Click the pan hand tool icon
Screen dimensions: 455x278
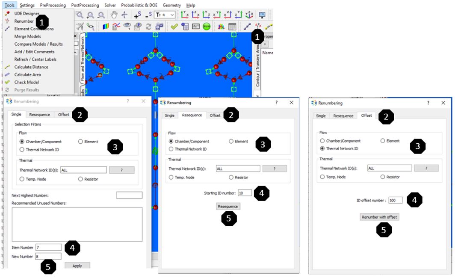tap(114, 15)
